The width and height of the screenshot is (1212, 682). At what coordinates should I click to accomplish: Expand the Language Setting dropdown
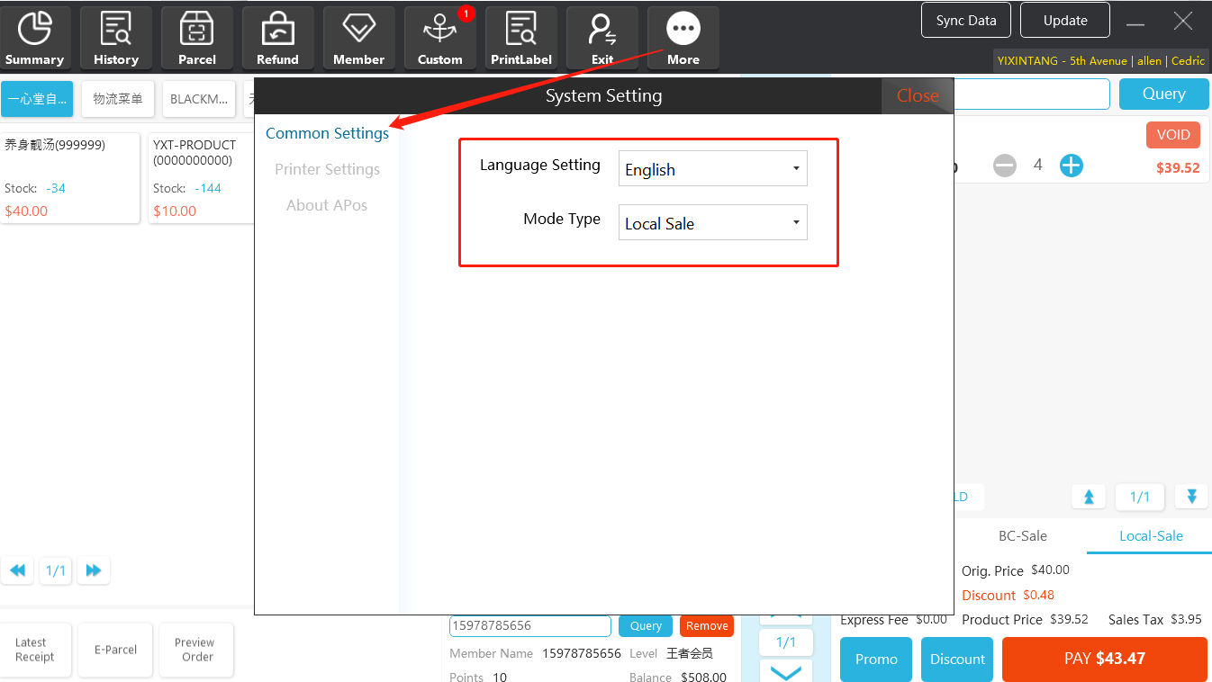[x=712, y=169]
